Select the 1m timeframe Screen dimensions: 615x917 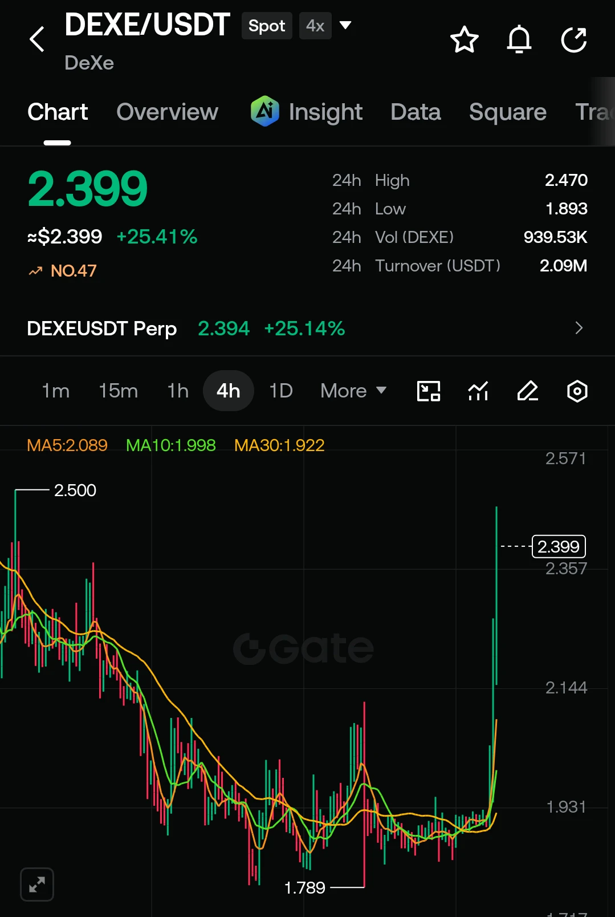[x=56, y=391]
